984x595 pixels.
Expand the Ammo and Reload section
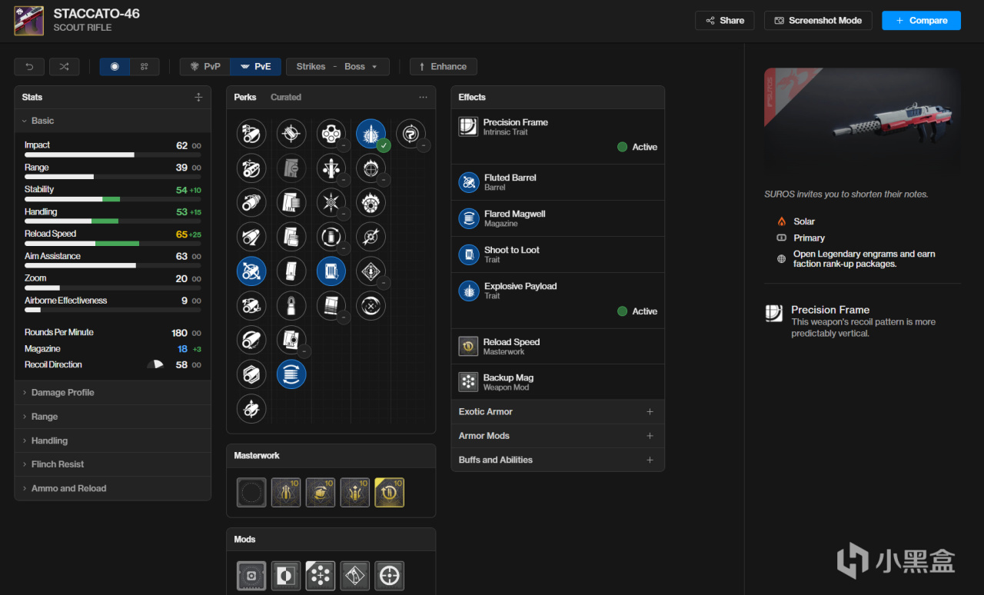tap(112, 488)
